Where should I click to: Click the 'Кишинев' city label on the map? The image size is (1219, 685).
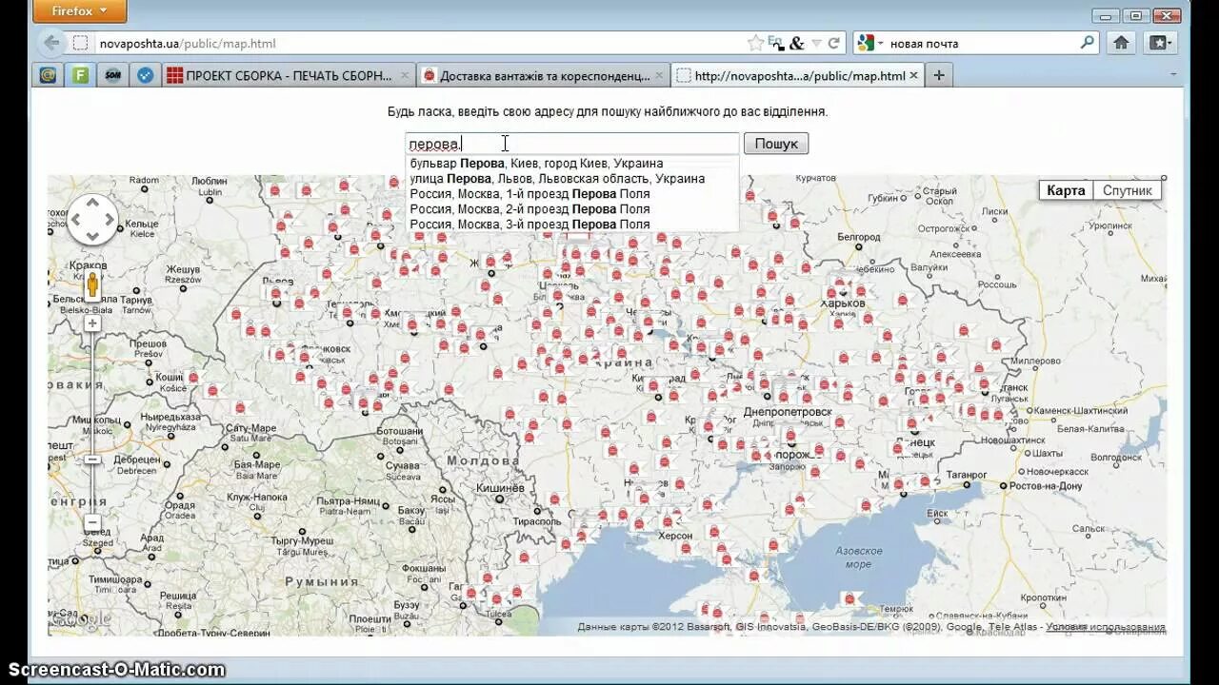click(x=501, y=488)
